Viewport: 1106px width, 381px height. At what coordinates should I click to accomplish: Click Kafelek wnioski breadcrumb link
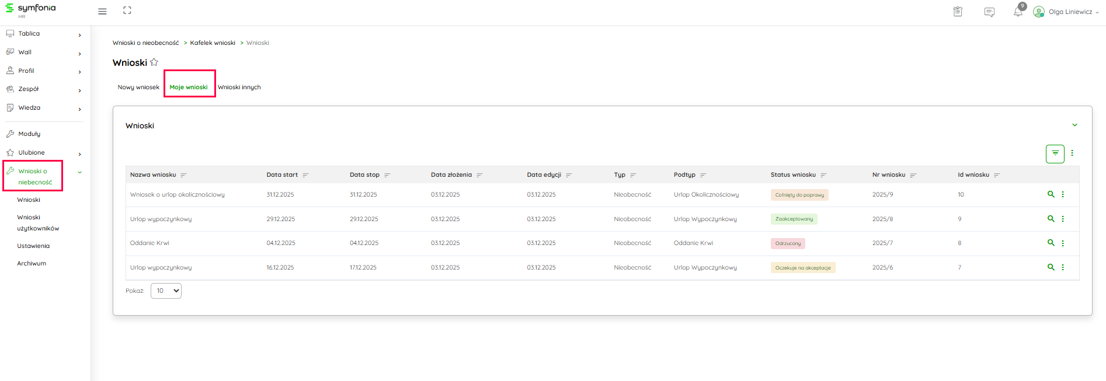(213, 43)
